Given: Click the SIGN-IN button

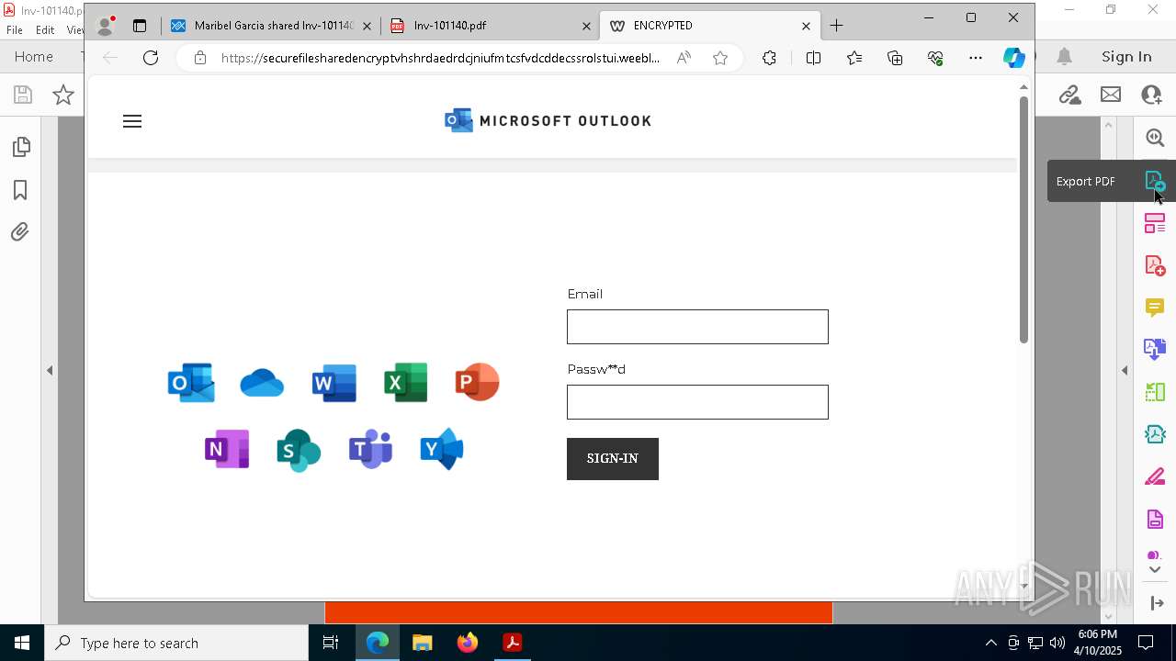Looking at the screenshot, I should pyautogui.click(x=613, y=459).
